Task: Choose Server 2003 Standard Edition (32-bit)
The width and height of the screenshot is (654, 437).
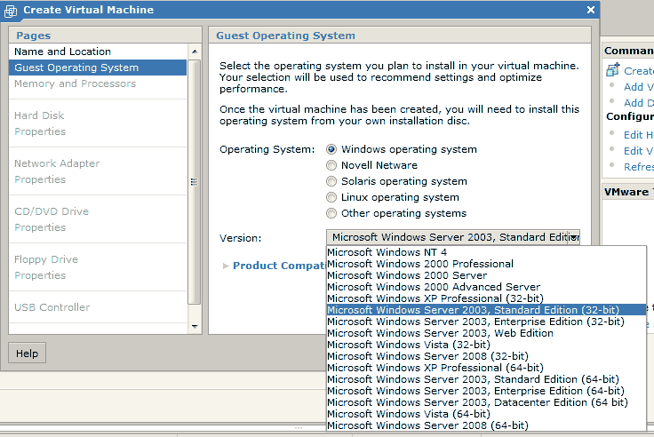Action: pos(486,310)
